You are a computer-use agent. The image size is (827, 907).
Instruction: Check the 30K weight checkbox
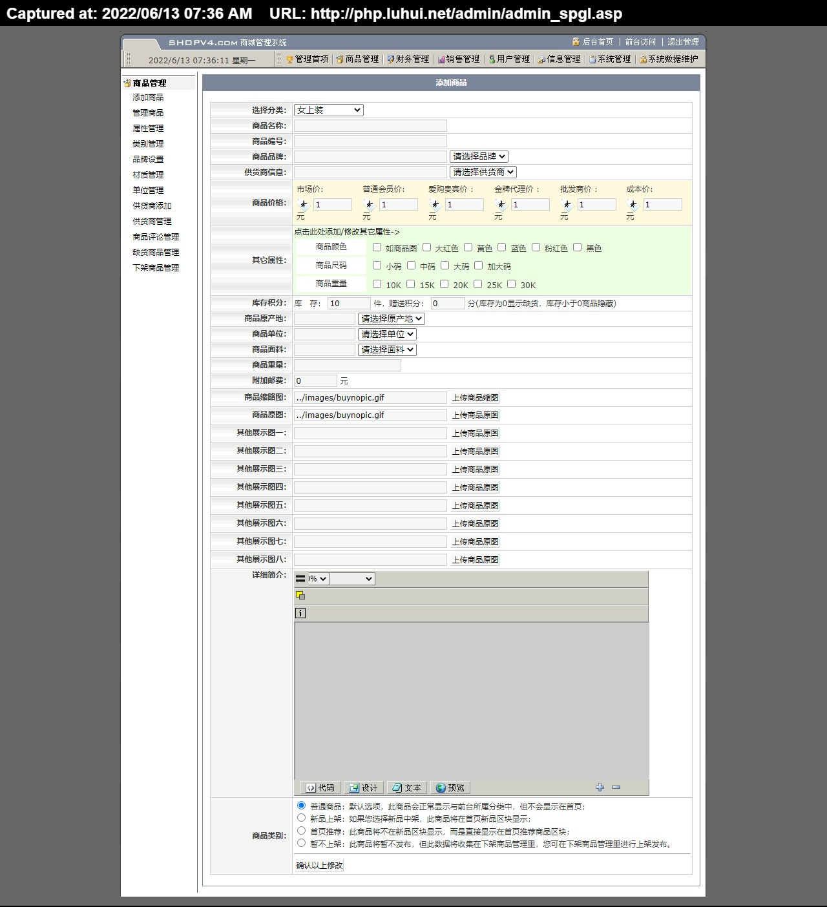[512, 284]
